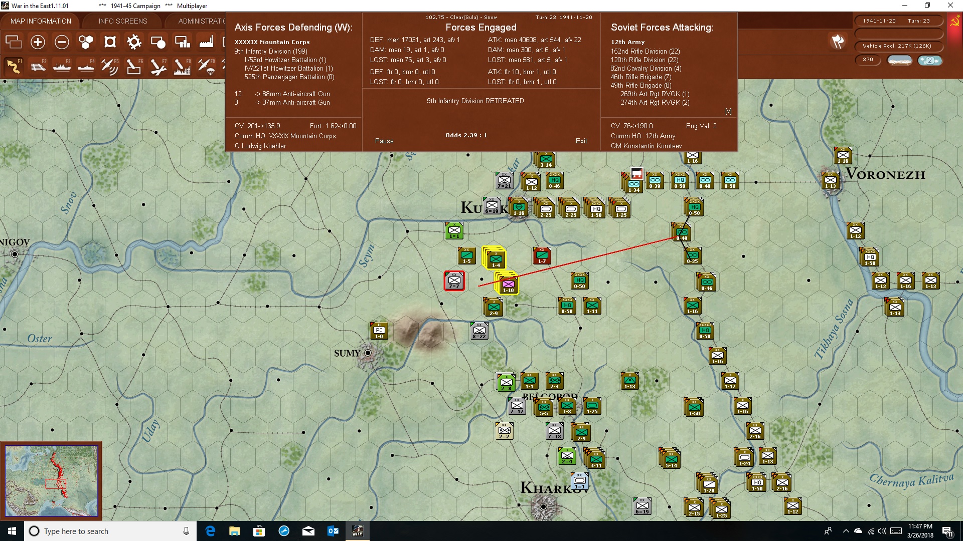This screenshot has height=541, width=963.
Task: Toggle the rectangle-with-bars map overlay icon
Action: [x=182, y=42]
